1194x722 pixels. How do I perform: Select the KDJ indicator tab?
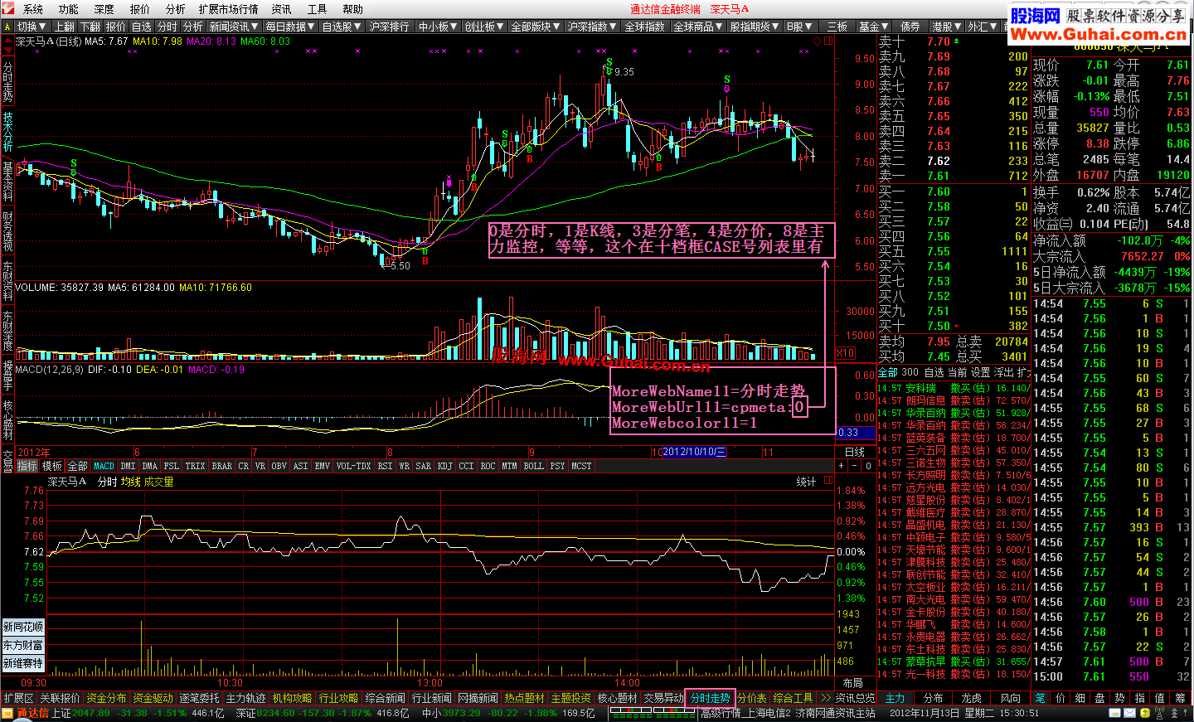(444, 466)
